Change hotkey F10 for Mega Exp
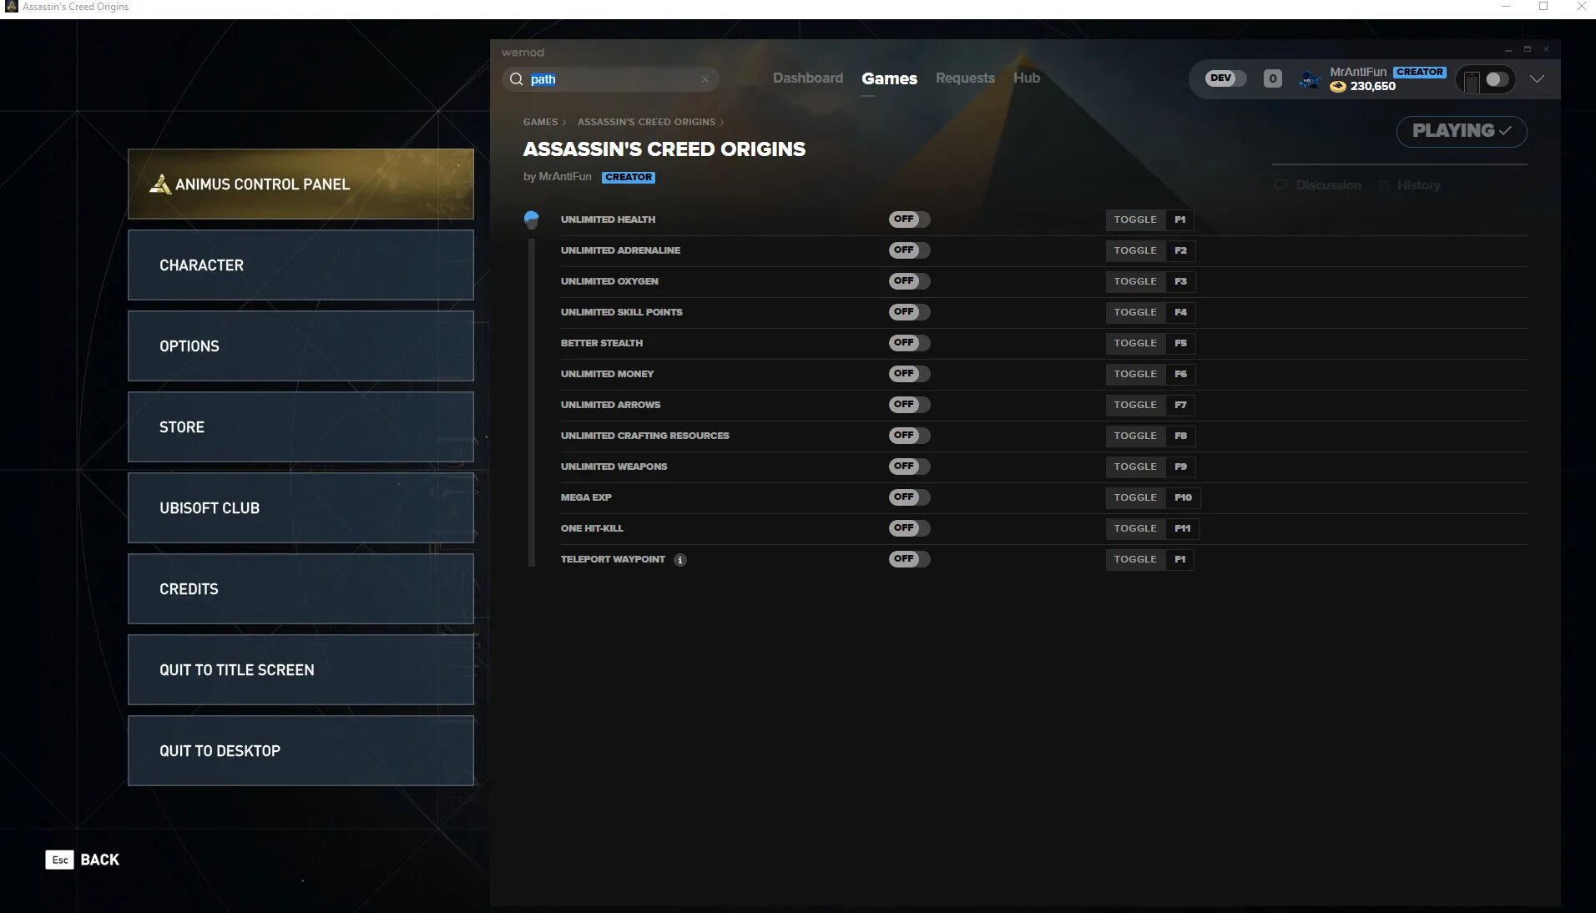The image size is (1596, 913). pyautogui.click(x=1183, y=498)
